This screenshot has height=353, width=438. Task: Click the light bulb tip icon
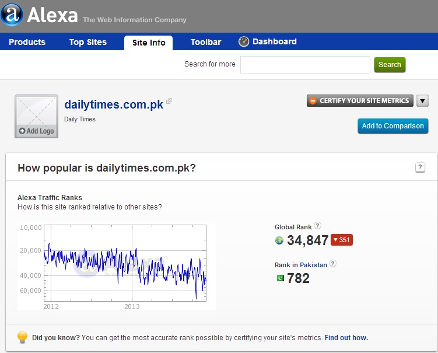[22, 337]
